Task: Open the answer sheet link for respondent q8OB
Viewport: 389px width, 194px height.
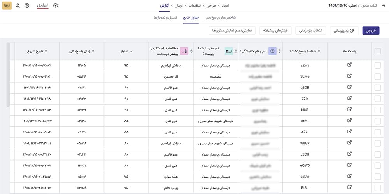Action: pos(349,87)
